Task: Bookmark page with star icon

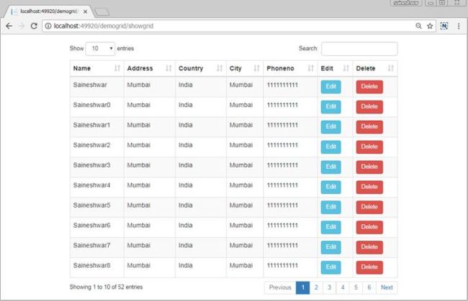Action: point(430,26)
